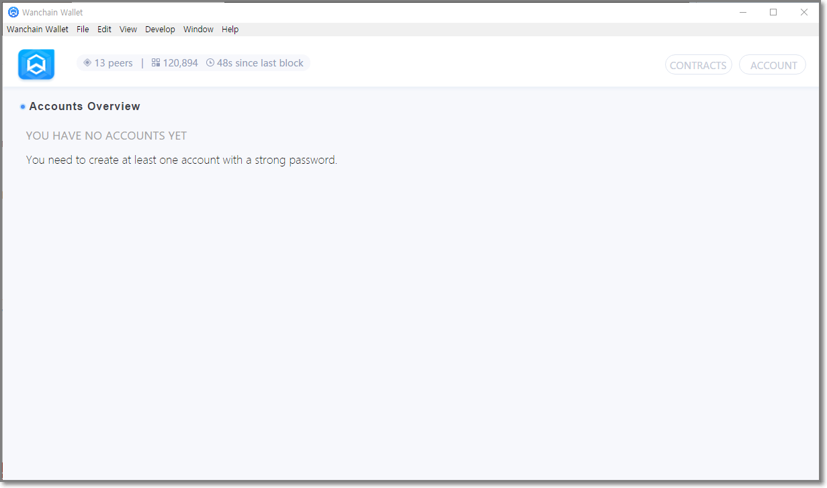Screen dimensions: 827x488
Task: Click the peers diamond icon
Action: click(x=87, y=62)
